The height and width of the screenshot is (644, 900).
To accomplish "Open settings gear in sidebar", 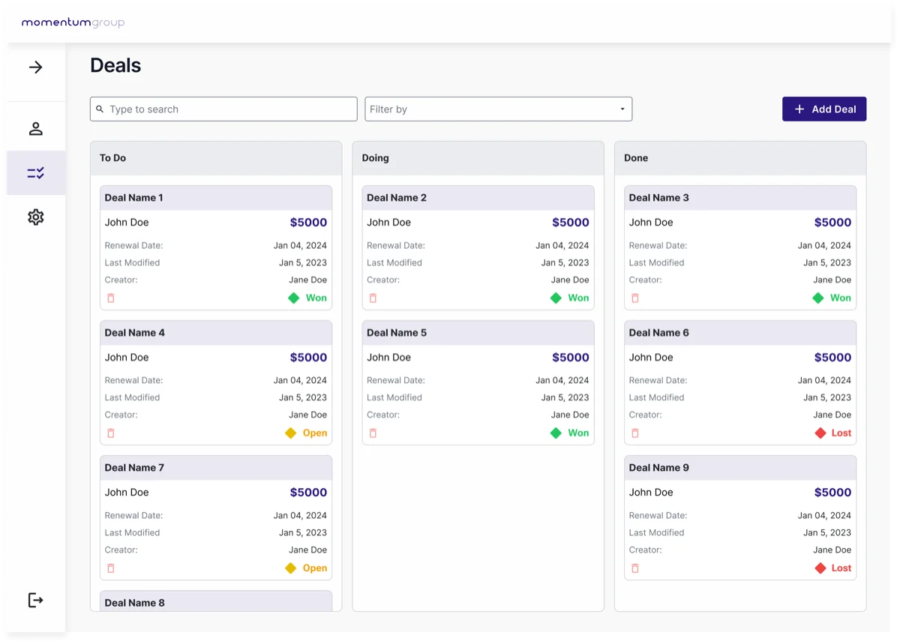I will (x=35, y=217).
